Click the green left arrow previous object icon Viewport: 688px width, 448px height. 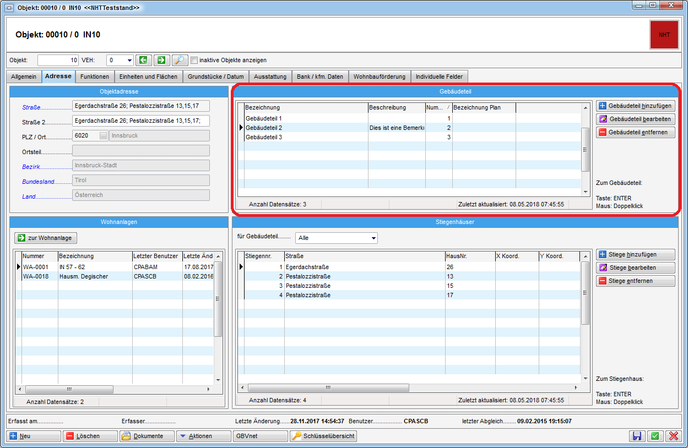click(x=144, y=60)
